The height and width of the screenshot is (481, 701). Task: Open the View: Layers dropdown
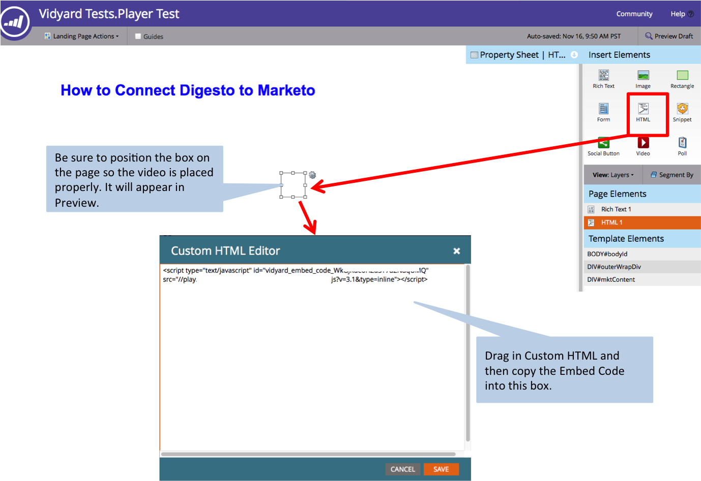tap(613, 175)
